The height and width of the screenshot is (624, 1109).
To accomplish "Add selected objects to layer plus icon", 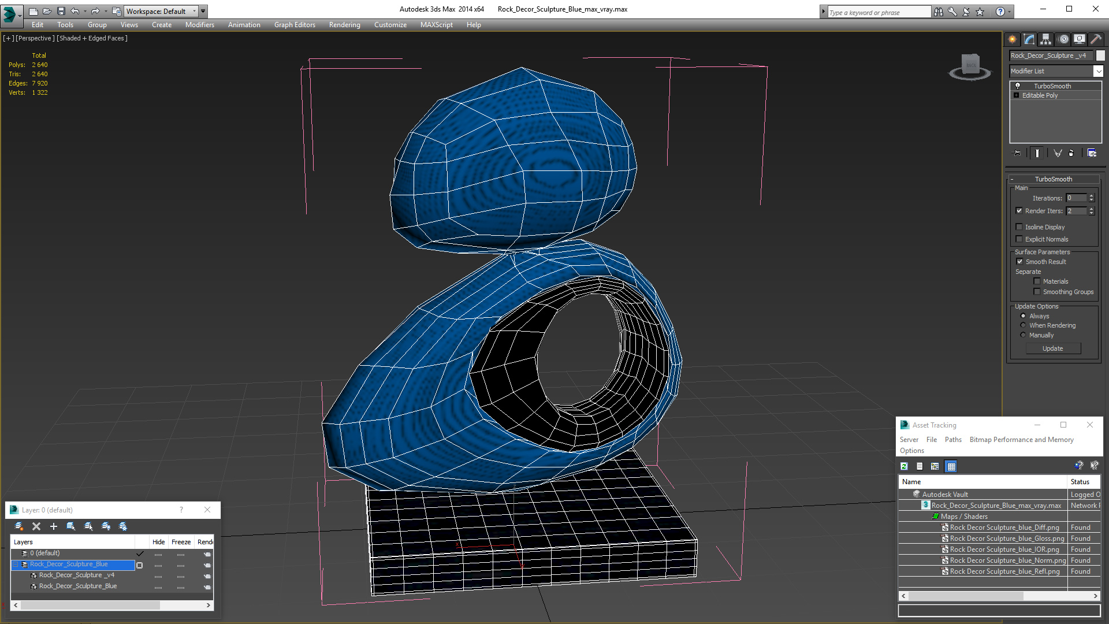I will (54, 526).
